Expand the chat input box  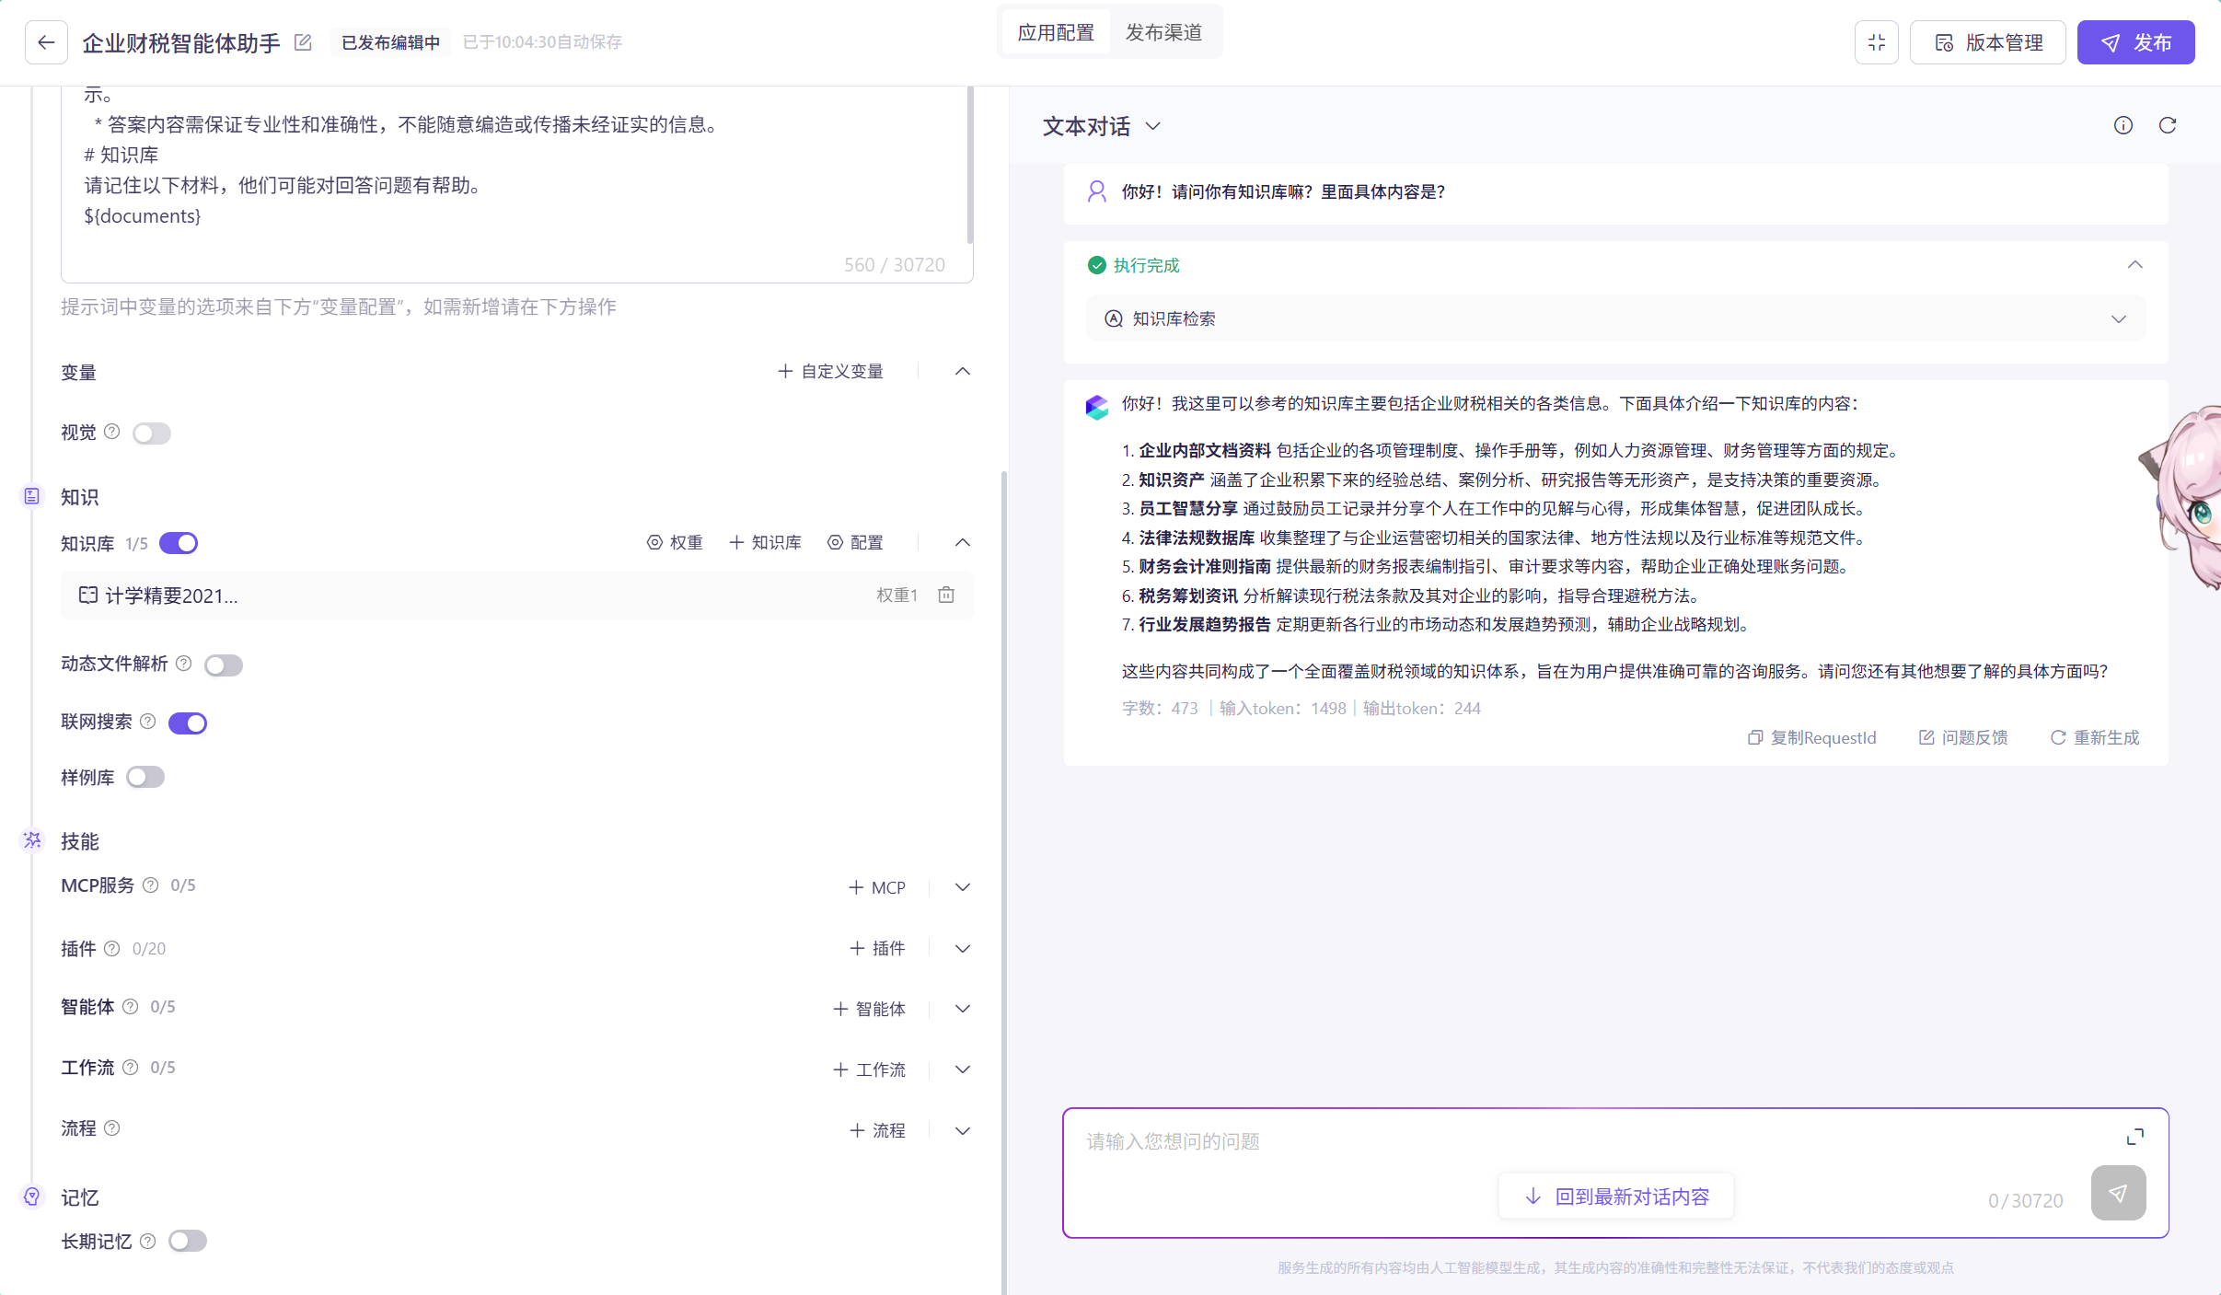2134,1138
